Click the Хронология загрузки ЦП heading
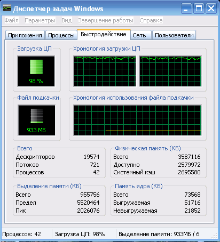Viewport: 220px width, 242px height. point(107,49)
